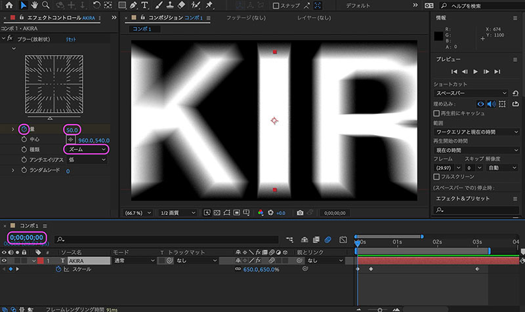
Task: Open the region of interest icon
Action: point(237,212)
